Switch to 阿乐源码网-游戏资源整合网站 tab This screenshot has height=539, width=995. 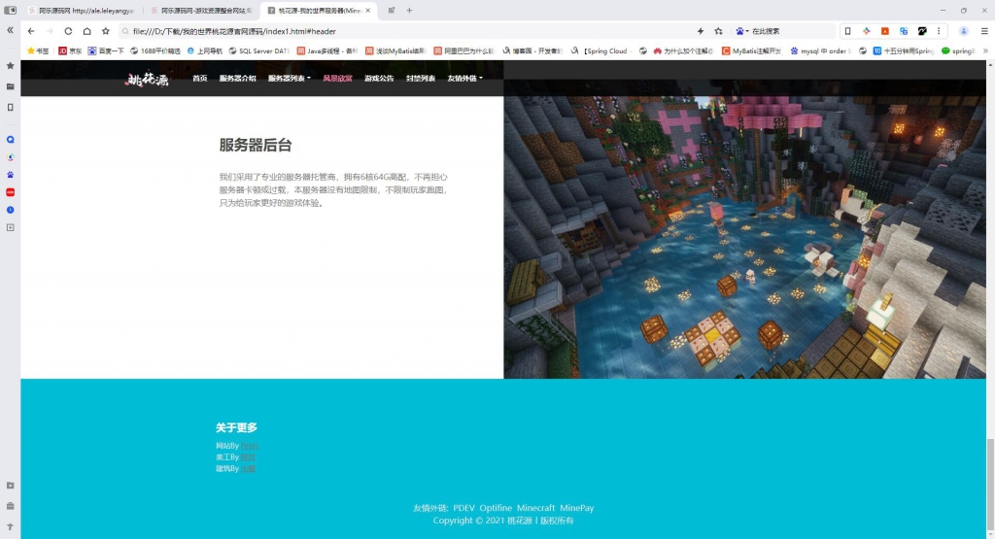tap(202, 11)
